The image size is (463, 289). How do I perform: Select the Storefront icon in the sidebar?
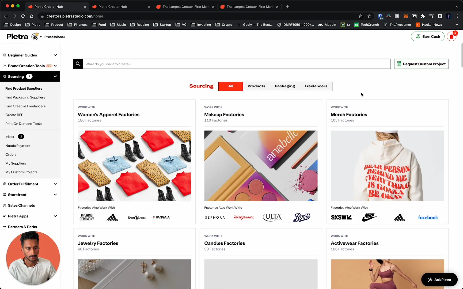pos(4,195)
